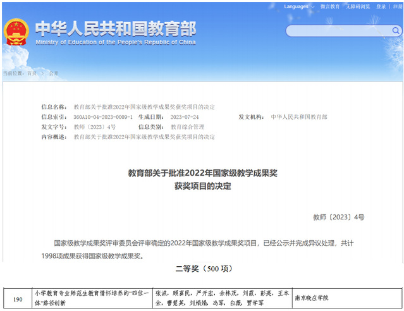Go to 首页 in the breadcrumb
404x311 pixels.
click(x=32, y=73)
